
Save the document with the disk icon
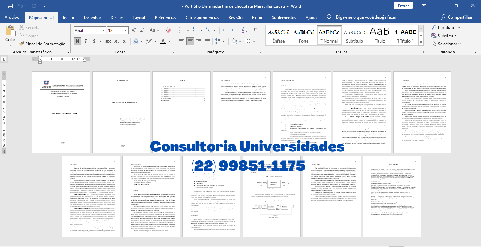point(10,6)
